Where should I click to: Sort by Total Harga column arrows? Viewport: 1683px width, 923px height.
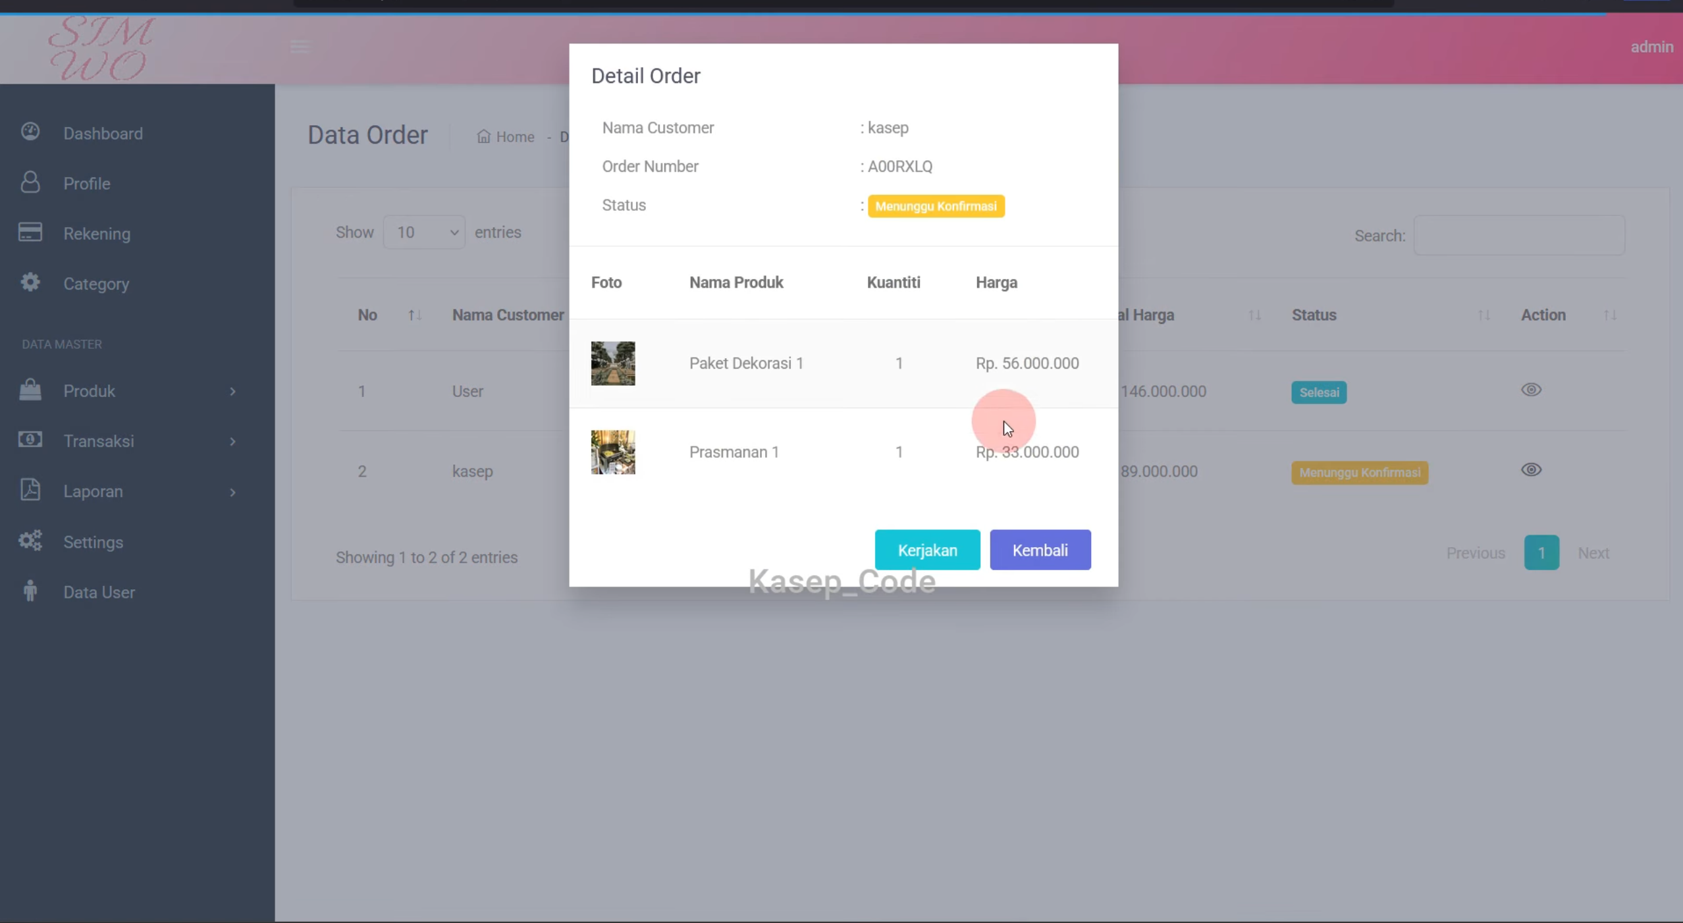[1254, 315]
